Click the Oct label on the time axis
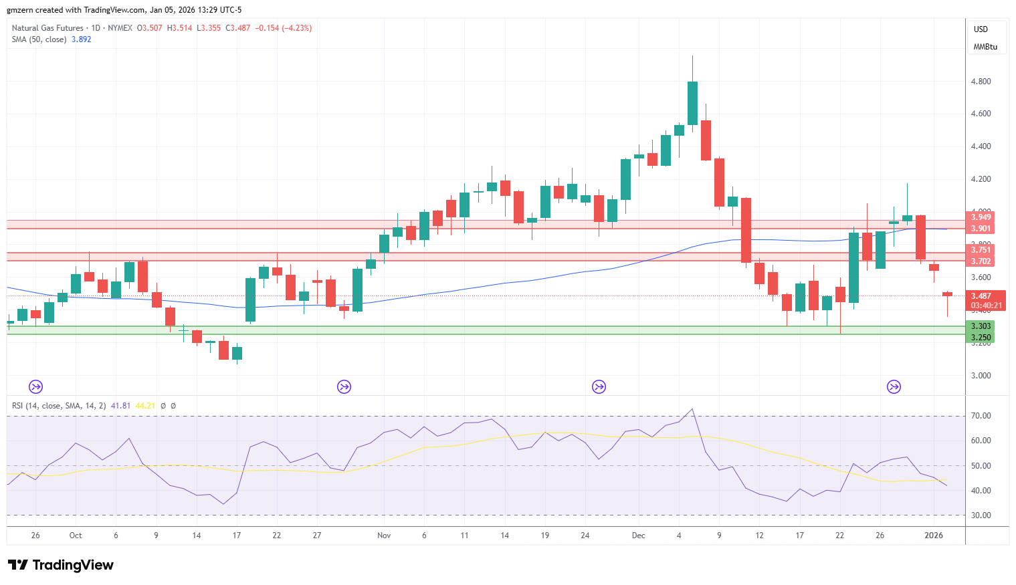Viewport: 1016px width, 585px height. click(x=76, y=536)
